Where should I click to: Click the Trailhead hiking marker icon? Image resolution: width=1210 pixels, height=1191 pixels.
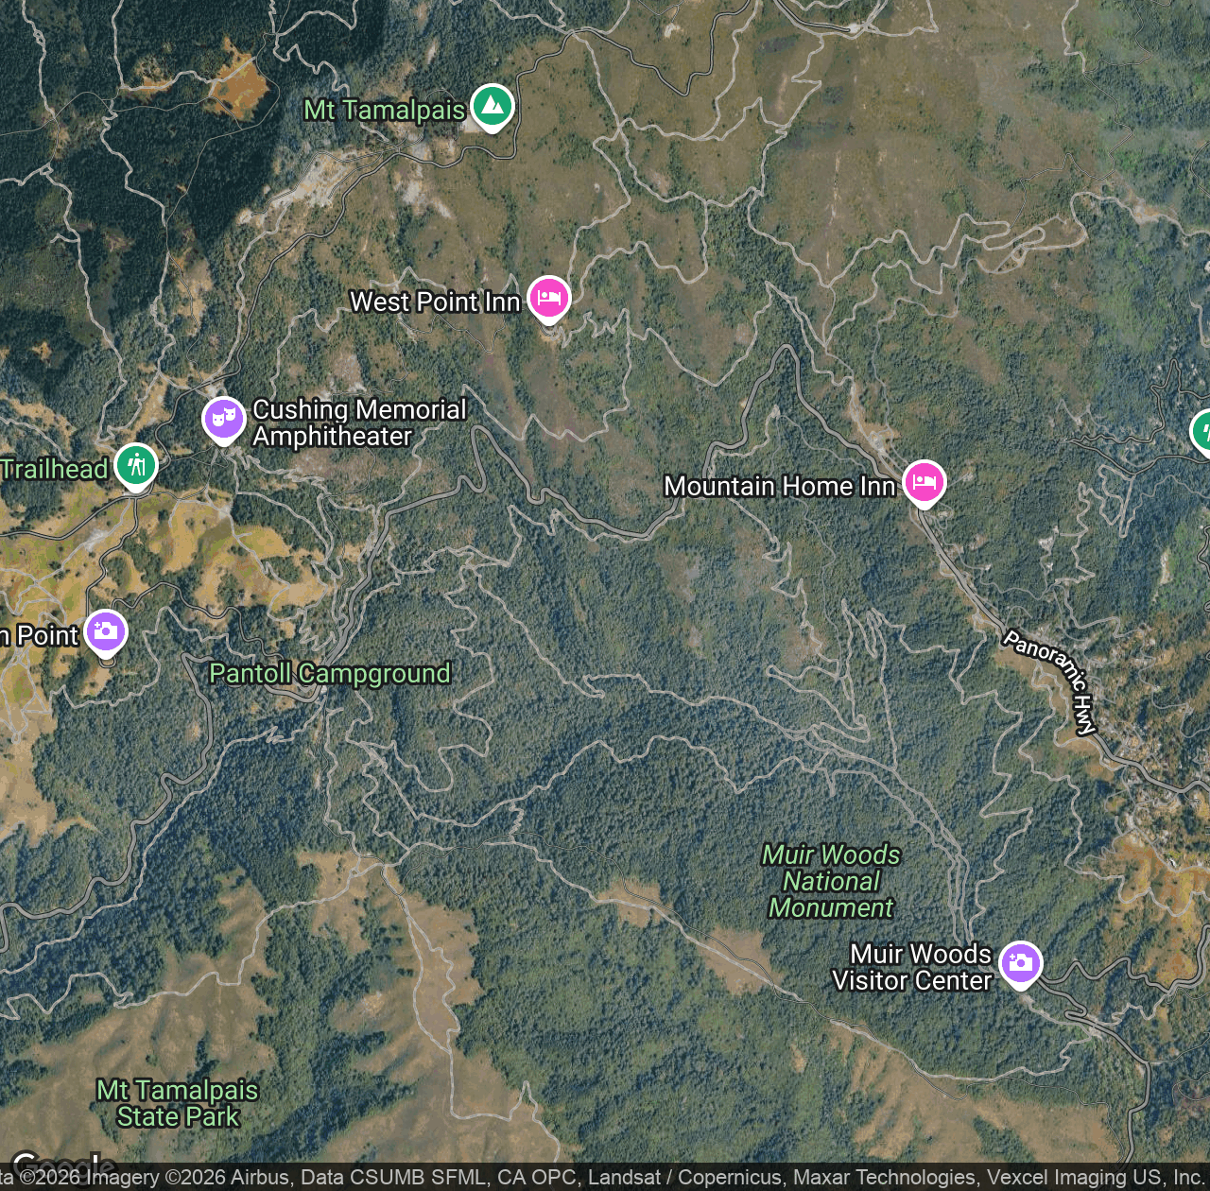coord(136,467)
